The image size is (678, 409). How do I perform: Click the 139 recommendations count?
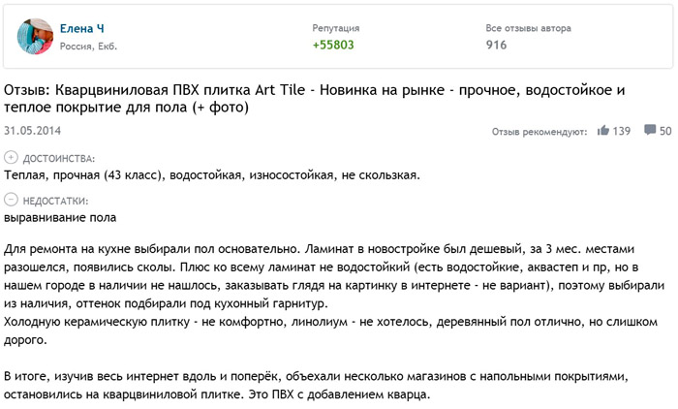622,130
